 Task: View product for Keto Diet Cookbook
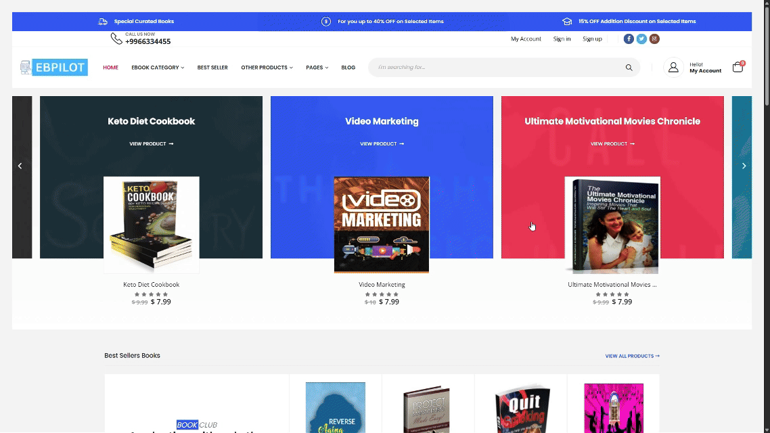[x=152, y=144]
